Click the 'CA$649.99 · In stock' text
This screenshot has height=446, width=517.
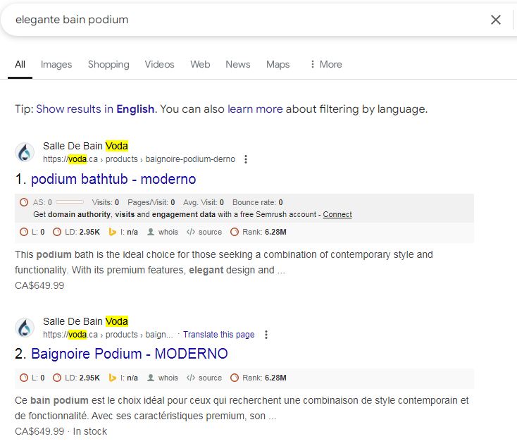tap(61, 431)
